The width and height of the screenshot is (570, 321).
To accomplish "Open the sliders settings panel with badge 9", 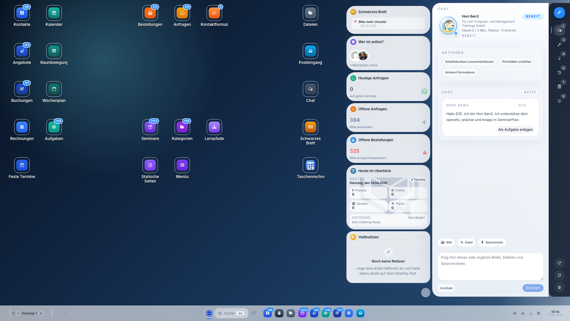I will [559, 100].
